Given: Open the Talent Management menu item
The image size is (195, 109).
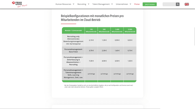Looking at the screenshot, I should pyautogui.click(x=101, y=4).
